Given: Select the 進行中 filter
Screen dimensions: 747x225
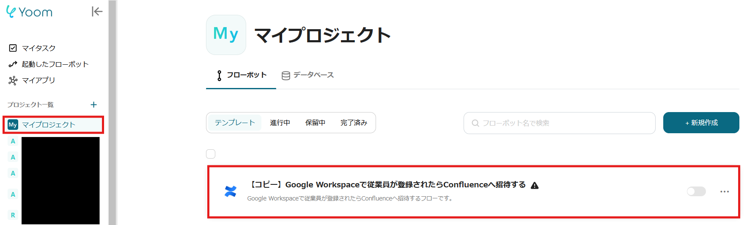Looking at the screenshot, I should coord(280,123).
